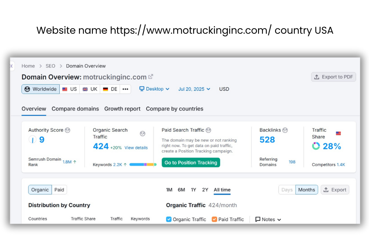Expand the Notes dropdown

point(268,219)
